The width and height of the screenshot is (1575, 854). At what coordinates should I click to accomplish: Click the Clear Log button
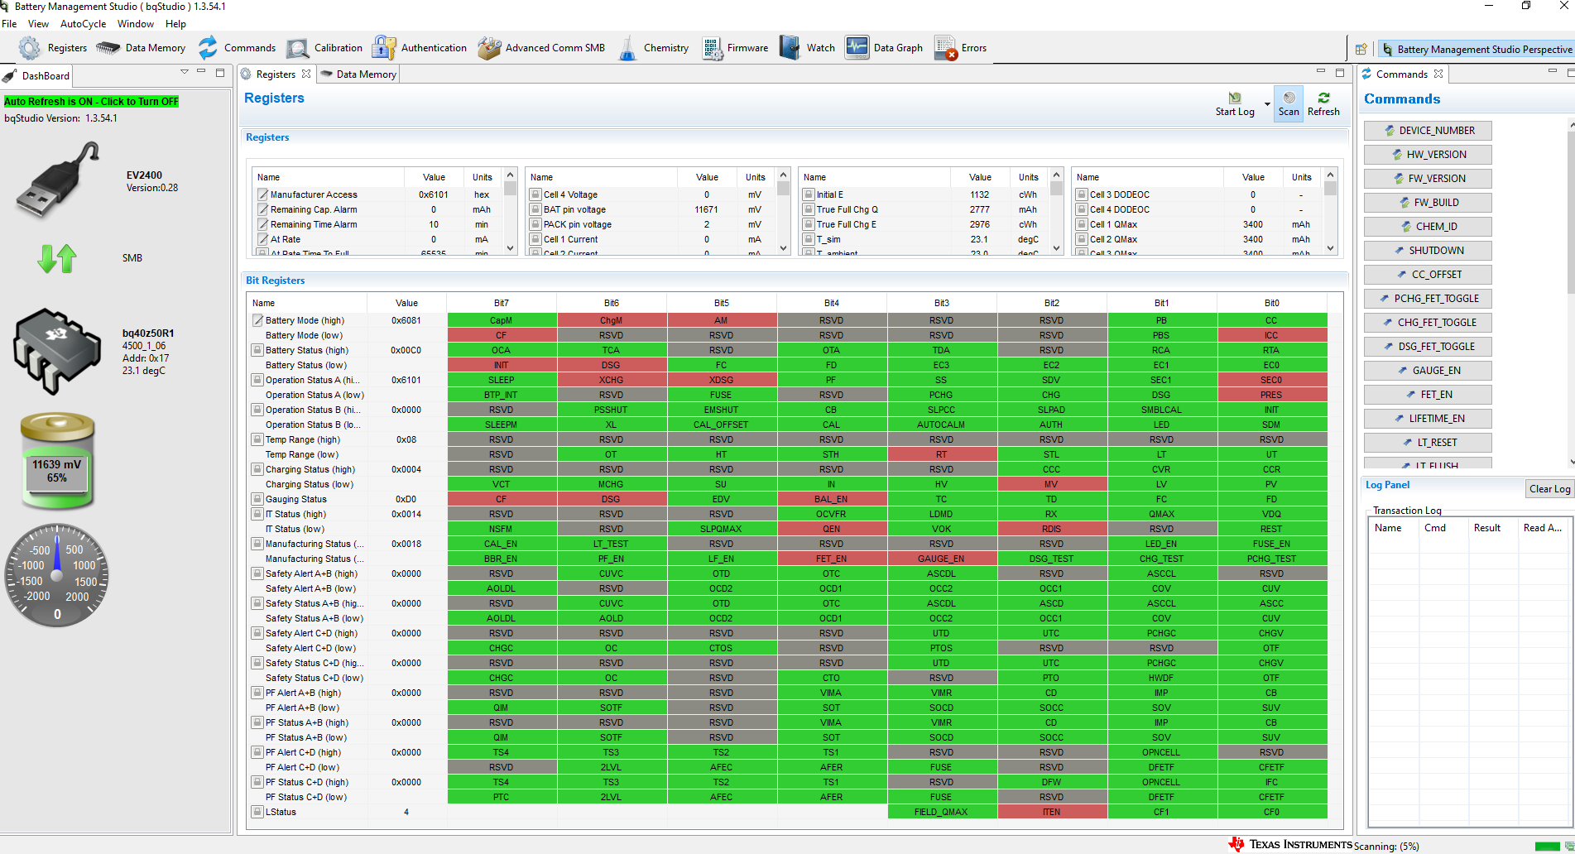[1549, 489]
